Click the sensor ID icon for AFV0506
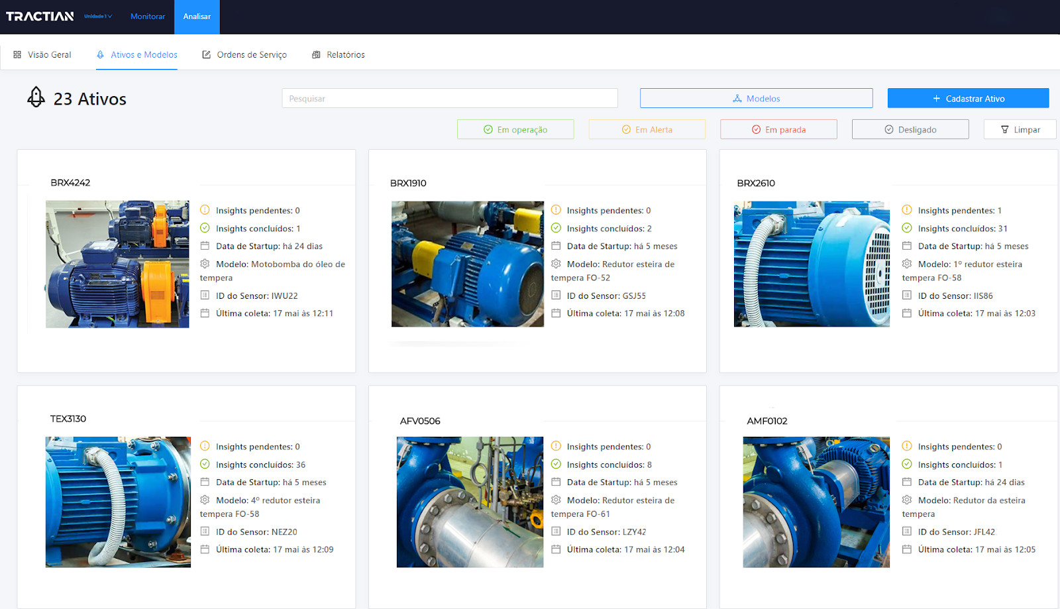1060x609 pixels. point(556,531)
